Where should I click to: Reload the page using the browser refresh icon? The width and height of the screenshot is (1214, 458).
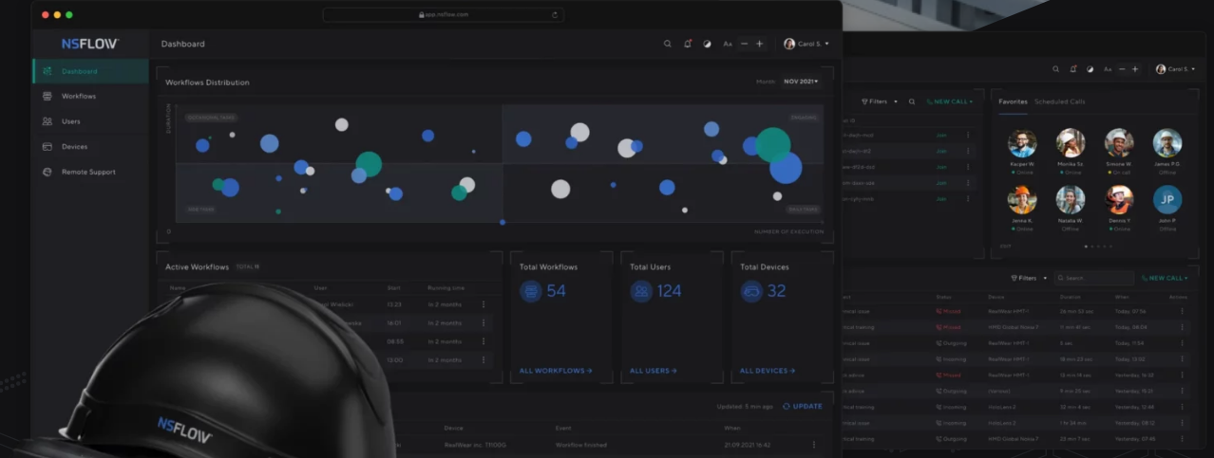click(x=554, y=15)
